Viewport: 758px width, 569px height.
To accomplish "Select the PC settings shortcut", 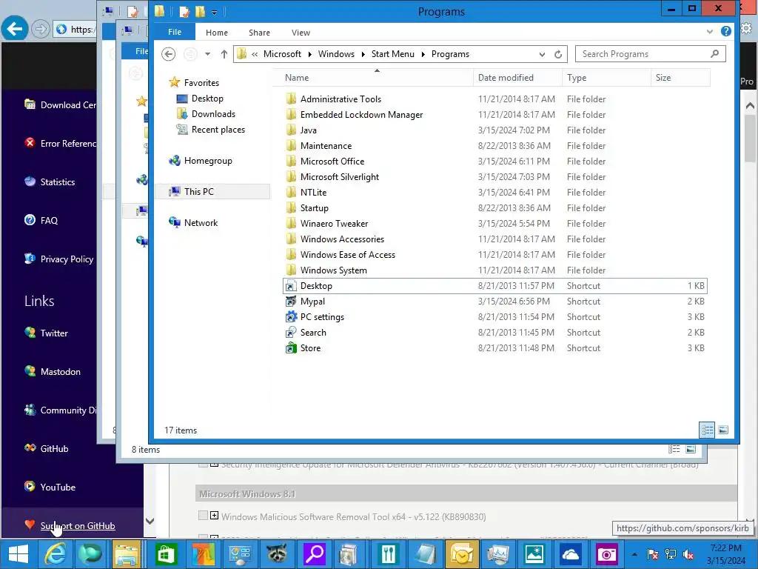I will [x=322, y=317].
